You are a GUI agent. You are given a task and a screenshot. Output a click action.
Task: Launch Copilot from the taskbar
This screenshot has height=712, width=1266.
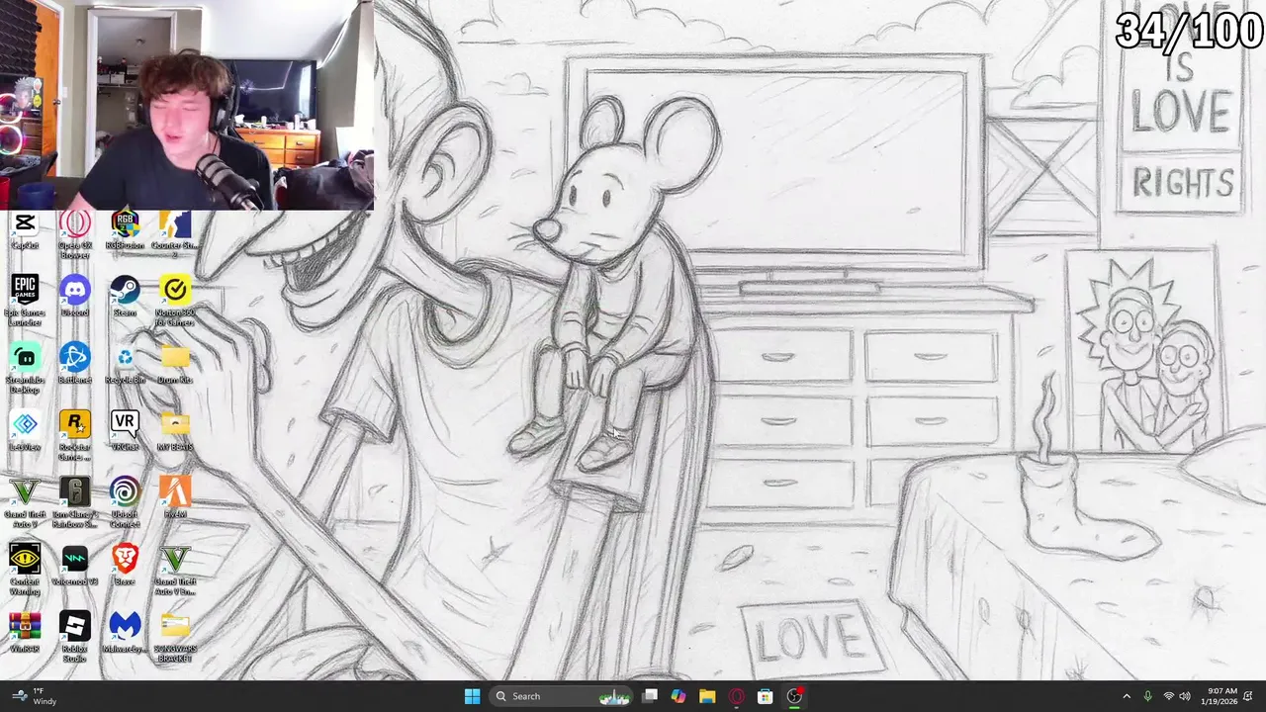tap(678, 696)
